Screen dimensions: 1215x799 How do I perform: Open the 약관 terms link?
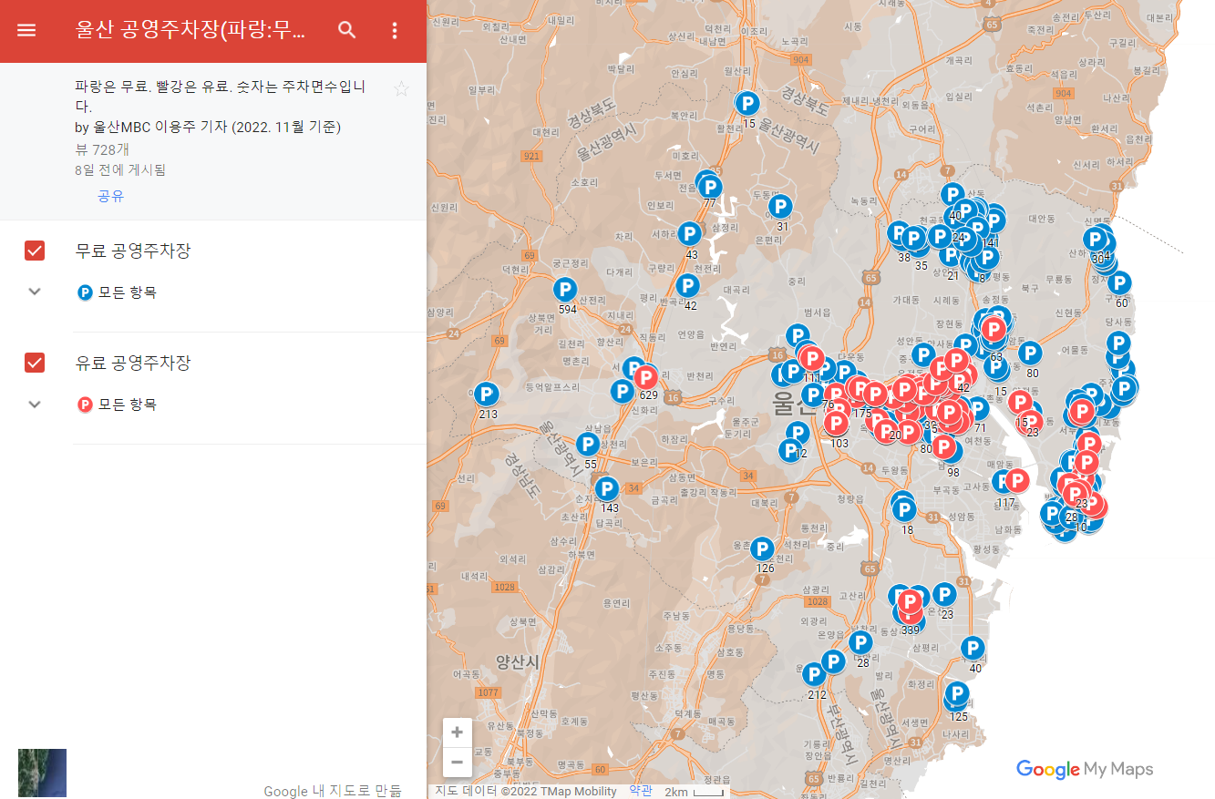point(640,791)
